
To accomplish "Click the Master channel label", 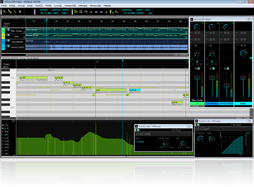I will tap(243, 104).
